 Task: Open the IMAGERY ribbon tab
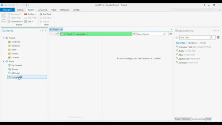pos(65,10)
